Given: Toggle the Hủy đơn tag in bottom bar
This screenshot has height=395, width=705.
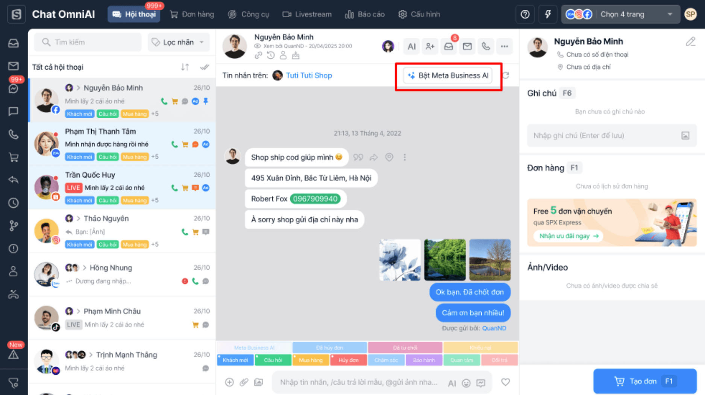Looking at the screenshot, I should tap(349, 360).
